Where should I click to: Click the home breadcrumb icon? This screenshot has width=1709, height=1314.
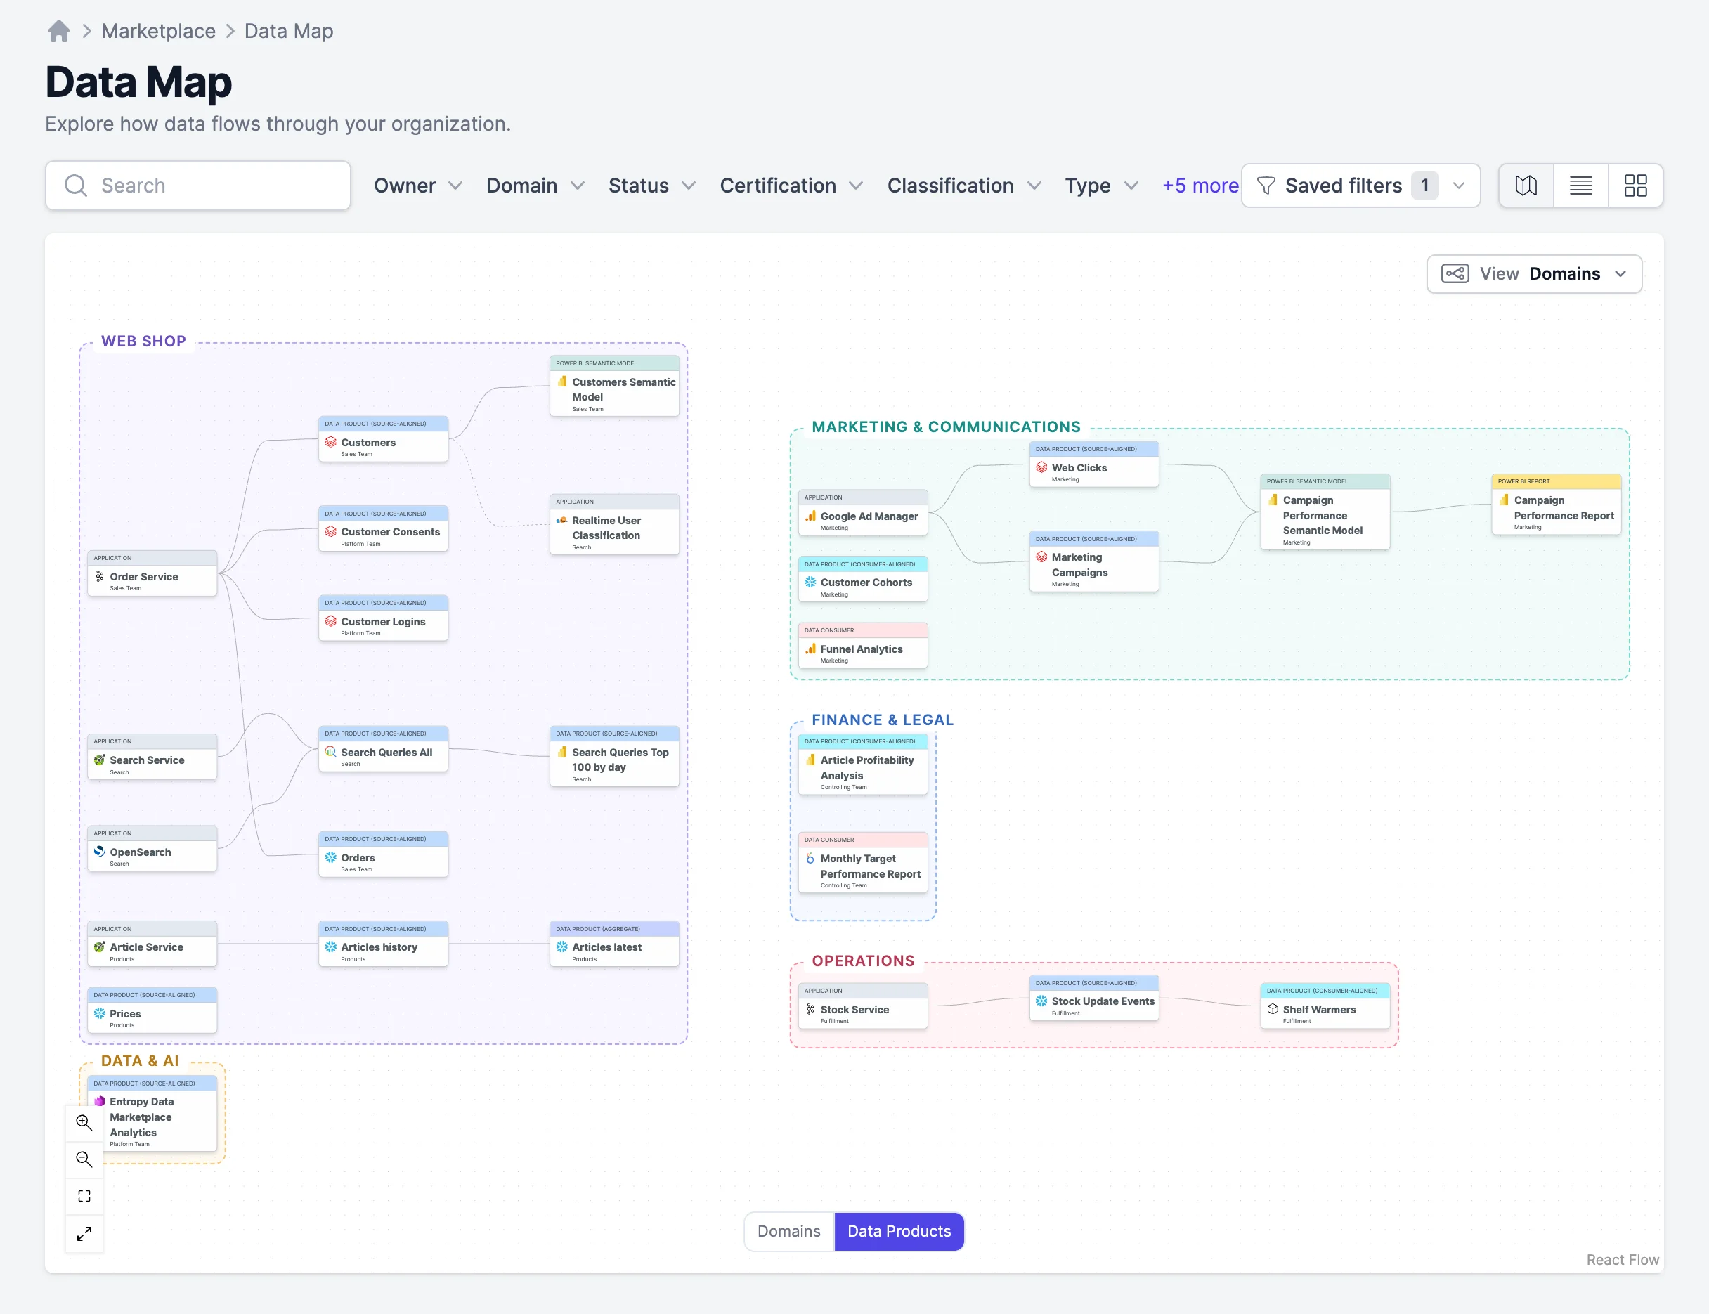(x=58, y=30)
